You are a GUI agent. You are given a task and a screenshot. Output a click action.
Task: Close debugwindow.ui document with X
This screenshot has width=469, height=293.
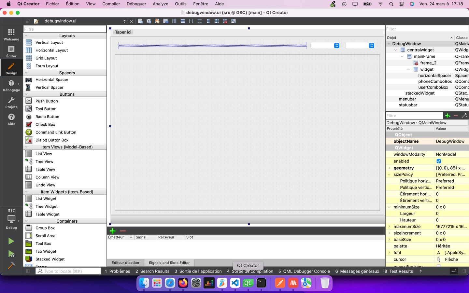pyautogui.click(x=131, y=21)
